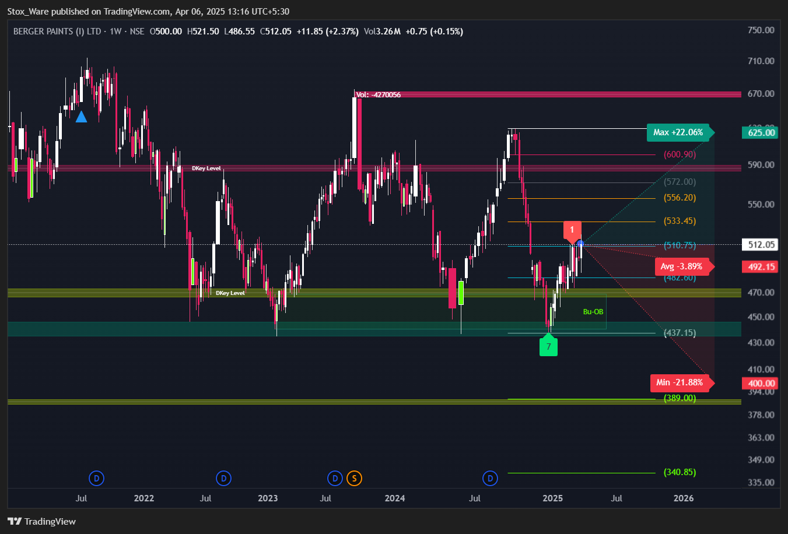Click the 670.00 price axis label

pos(761,94)
